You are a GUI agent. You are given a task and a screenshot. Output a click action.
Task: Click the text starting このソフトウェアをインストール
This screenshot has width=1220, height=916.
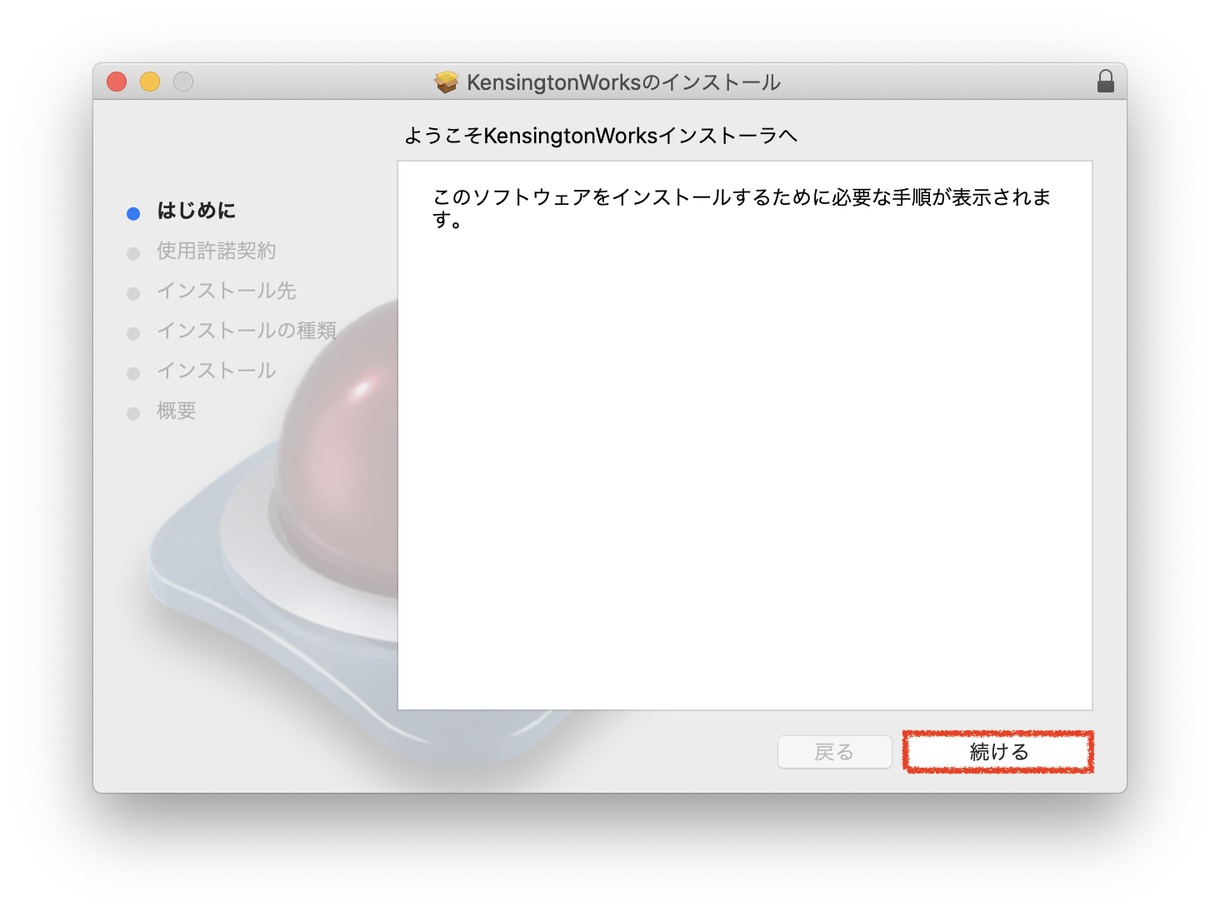pos(742,208)
